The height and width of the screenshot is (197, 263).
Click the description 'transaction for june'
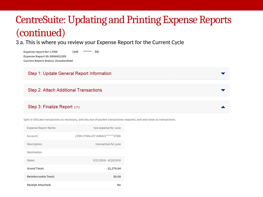coord(108,144)
